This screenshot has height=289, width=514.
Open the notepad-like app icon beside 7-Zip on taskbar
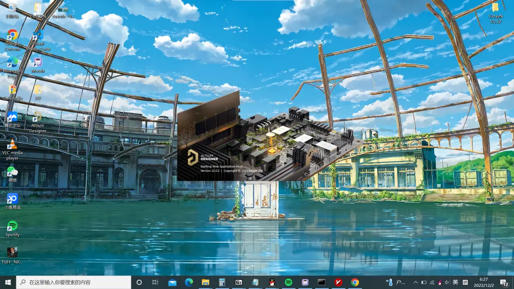coord(255,282)
